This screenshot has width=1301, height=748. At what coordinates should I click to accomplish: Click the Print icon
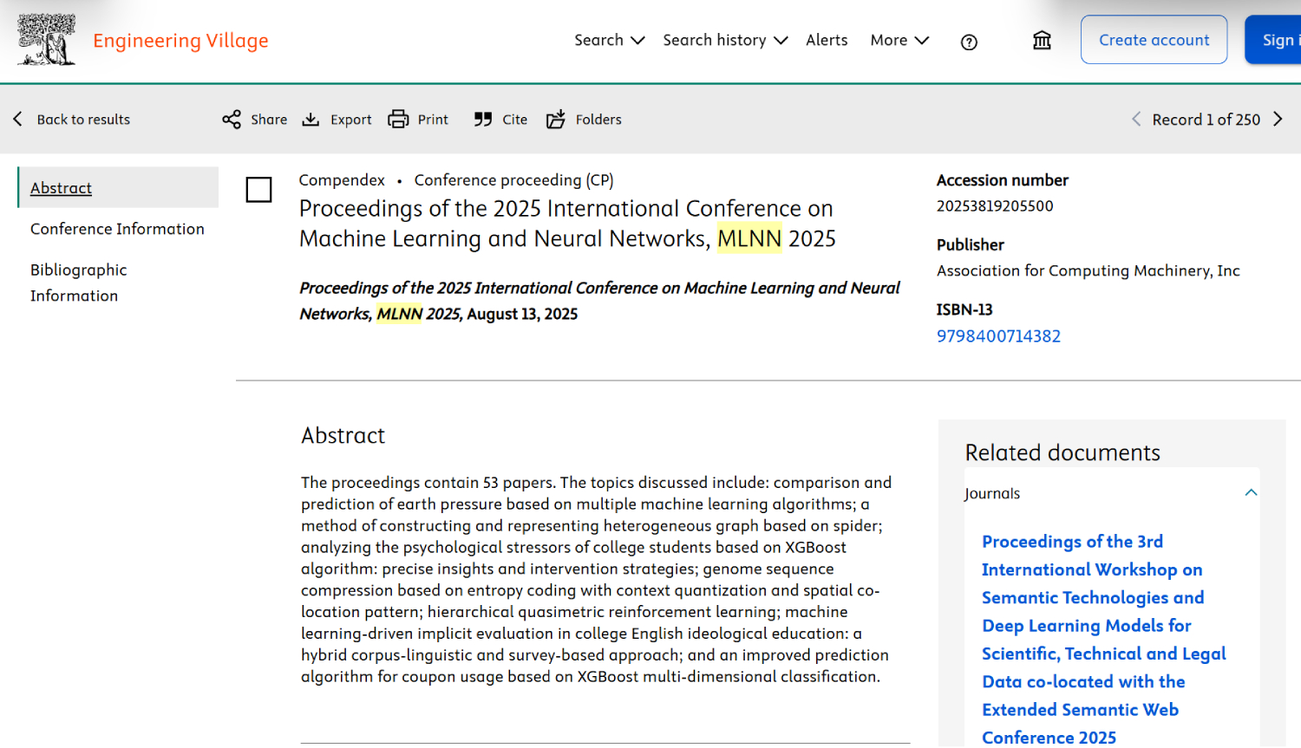(398, 120)
